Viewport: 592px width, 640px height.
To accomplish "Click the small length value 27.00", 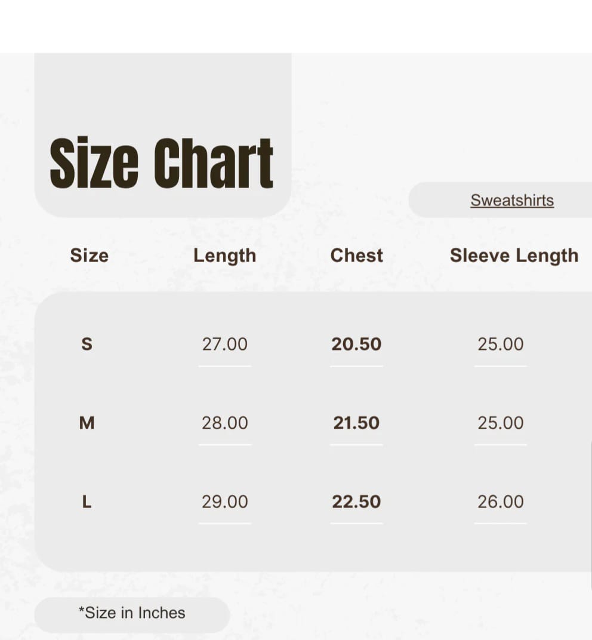I will (224, 344).
